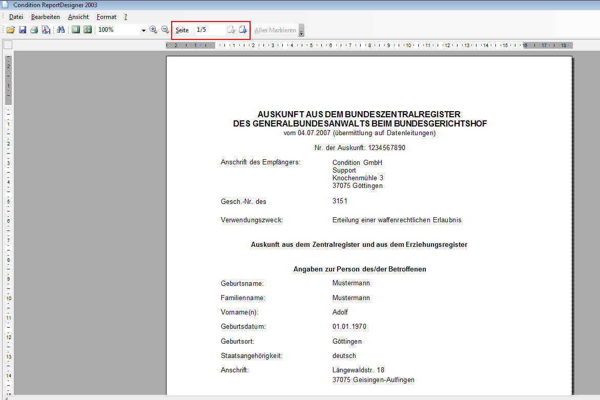The image size is (600, 400).
Task: Click the Seite page number field
Action: (209, 30)
